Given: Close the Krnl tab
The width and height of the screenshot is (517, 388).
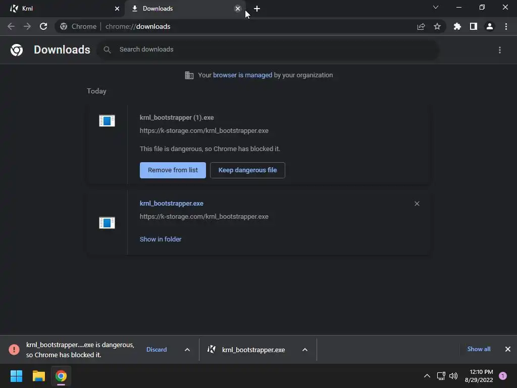Looking at the screenshot, I should (117, 9).
